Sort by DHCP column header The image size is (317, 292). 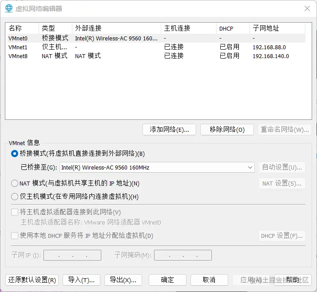point(233,28)
